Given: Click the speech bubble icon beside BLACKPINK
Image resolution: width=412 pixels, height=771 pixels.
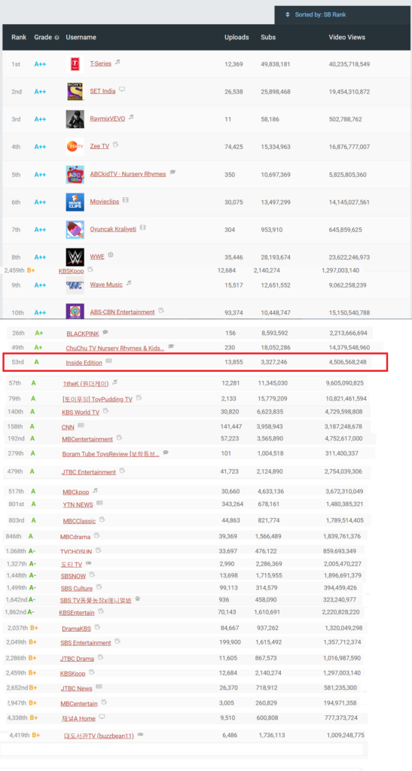Looking at the screenshot, I should (105, 332).
